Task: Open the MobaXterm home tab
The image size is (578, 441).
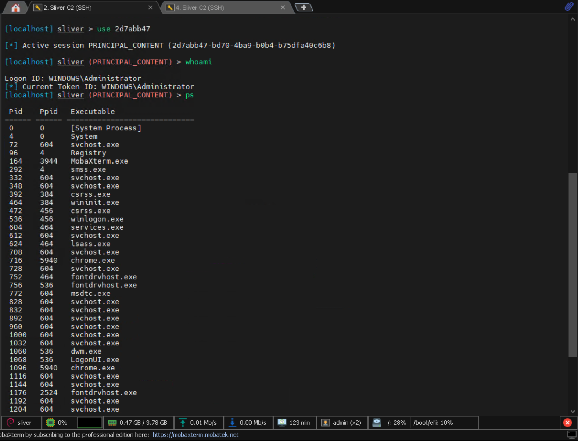Action: point(15,8)
